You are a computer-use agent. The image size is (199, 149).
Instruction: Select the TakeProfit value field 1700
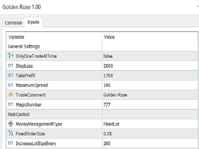point(150,75)
